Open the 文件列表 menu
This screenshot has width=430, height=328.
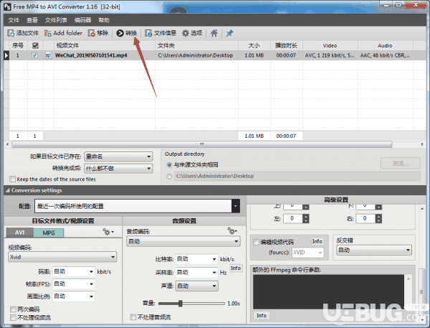point(56,20)
